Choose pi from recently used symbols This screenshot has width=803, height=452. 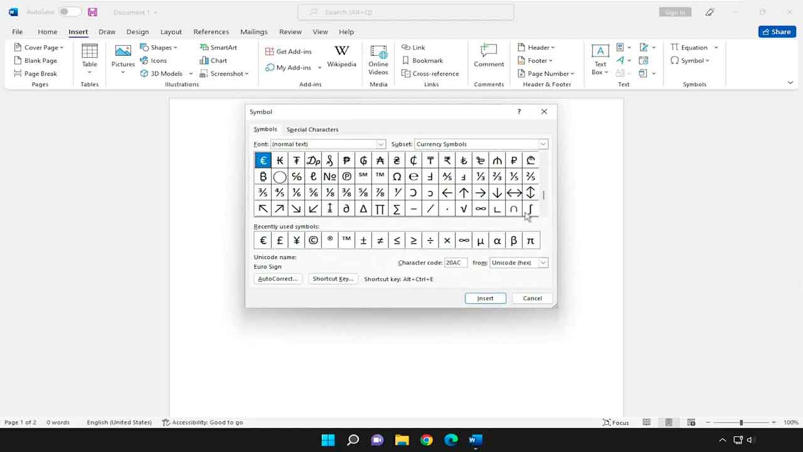click(x=530, y=240)
